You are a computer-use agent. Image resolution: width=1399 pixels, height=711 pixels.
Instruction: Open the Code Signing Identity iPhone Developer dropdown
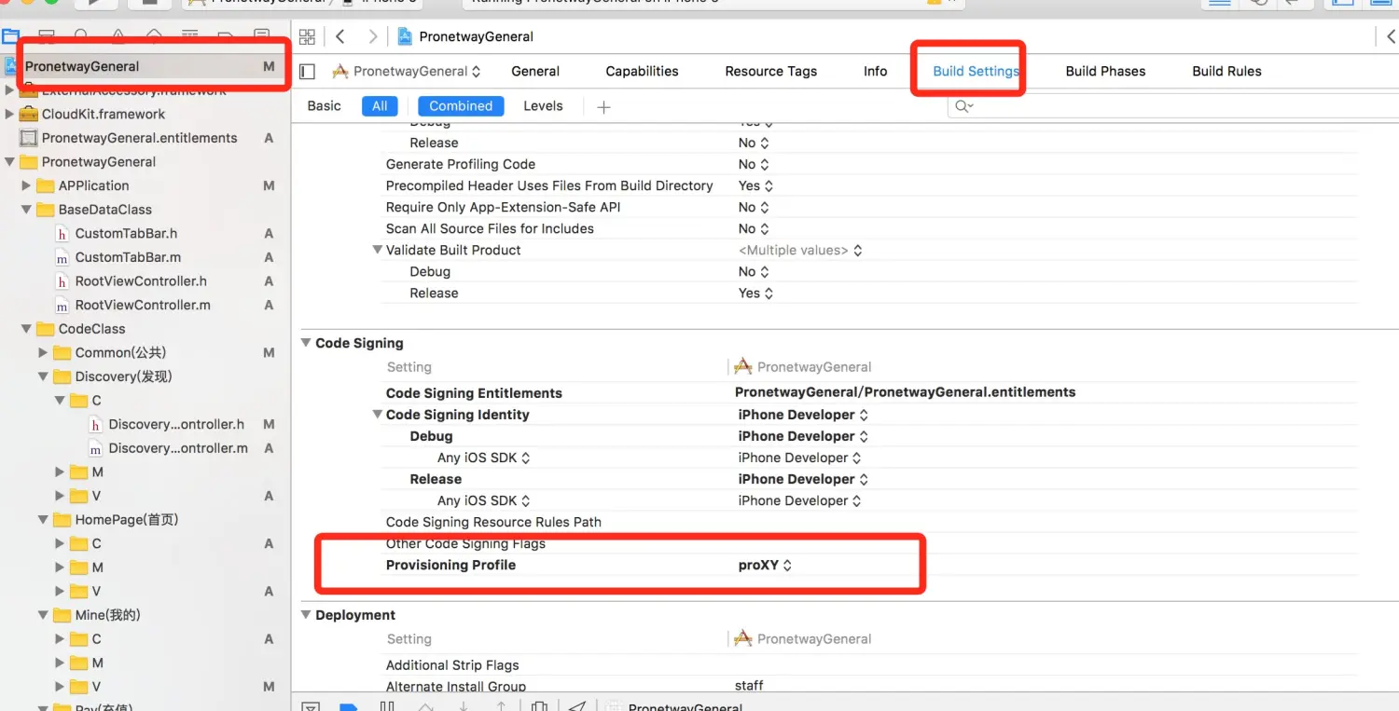(803, 415)
